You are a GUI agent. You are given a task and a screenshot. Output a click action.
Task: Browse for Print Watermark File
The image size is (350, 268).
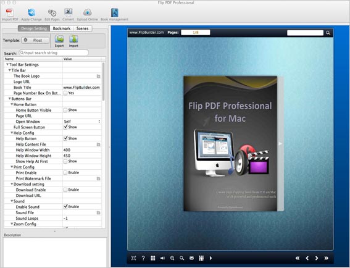pos(98,178)
